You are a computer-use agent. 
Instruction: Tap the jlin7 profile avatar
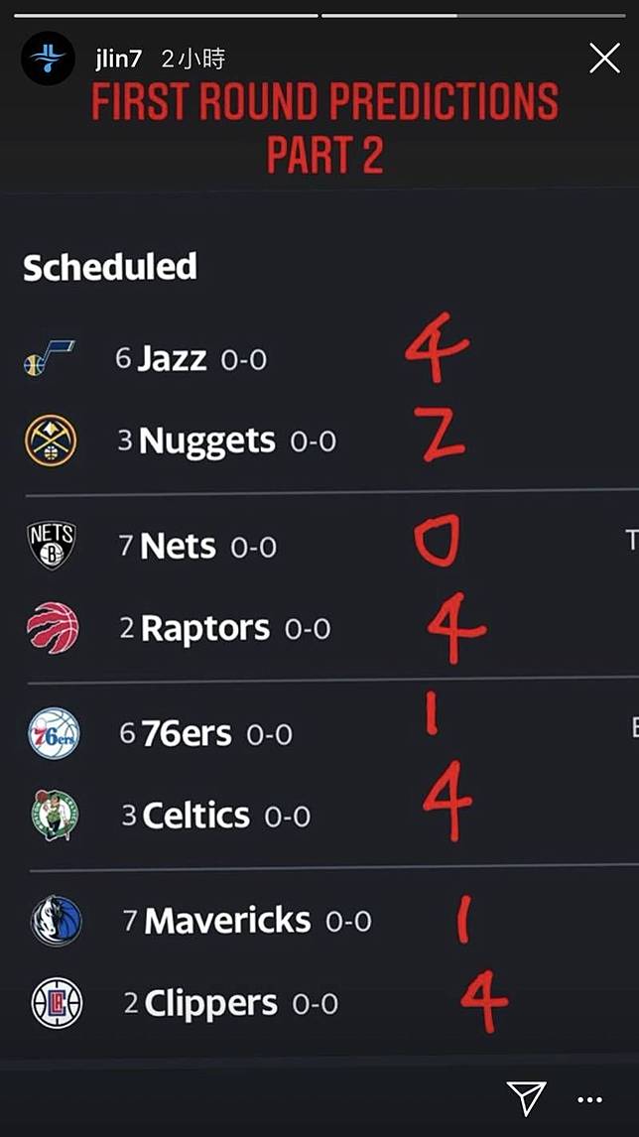(49, 58)
